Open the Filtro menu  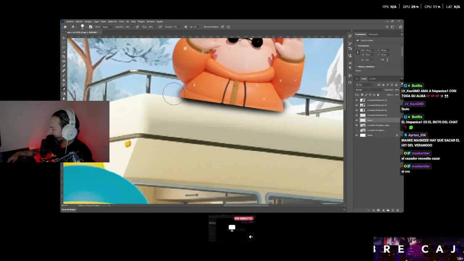(x=122, y=21)
